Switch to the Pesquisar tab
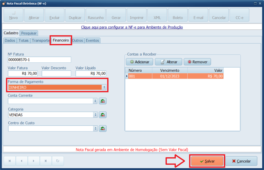264x170 pixels. coord(29,33)
